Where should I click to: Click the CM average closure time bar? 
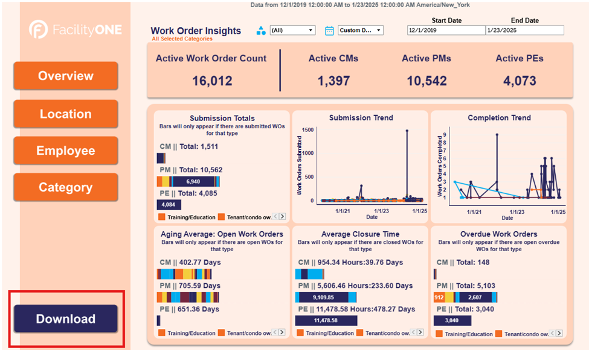tap(309, 274)
